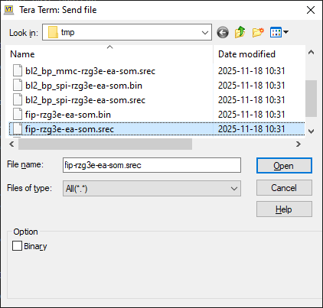Enable the Binary option checkbox
The image size is (323, 308).
click(x=17, y=246)
